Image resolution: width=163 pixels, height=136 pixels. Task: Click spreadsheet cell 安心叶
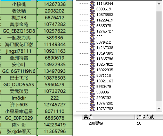click(x=19, y=64)
